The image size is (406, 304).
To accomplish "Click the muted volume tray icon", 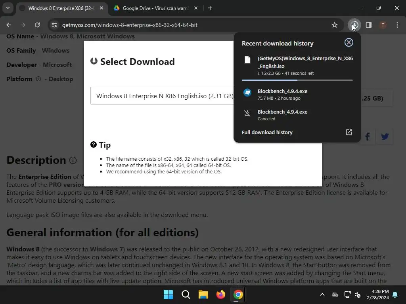I will click(358, 294).
